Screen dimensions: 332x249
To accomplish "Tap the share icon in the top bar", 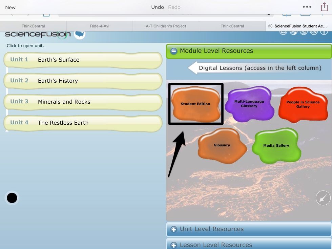I will click(324, 7).
